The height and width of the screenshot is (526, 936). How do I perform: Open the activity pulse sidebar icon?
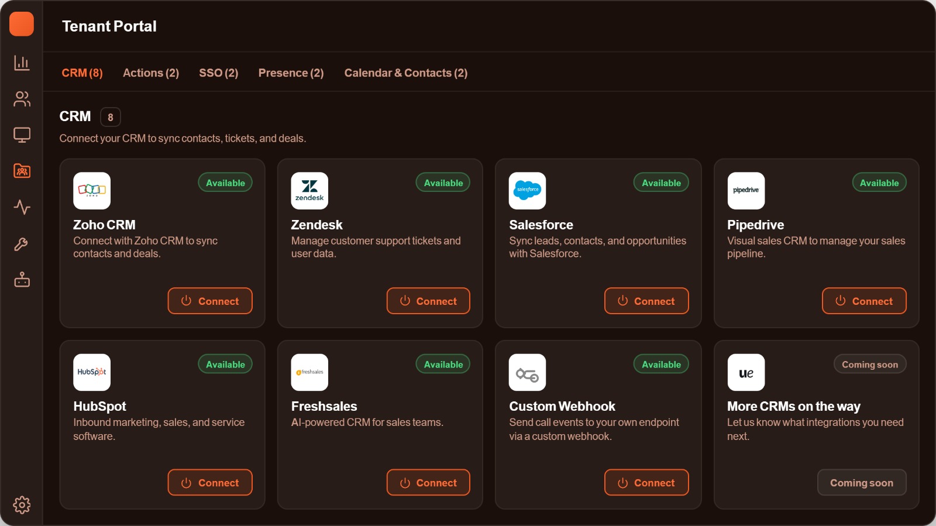22,207
